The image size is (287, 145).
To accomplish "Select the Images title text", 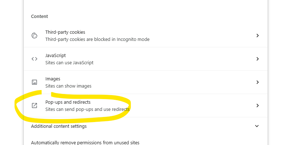I will tap(53, 79).
